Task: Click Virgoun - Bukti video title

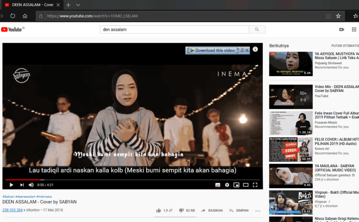Action: (337, 194)
